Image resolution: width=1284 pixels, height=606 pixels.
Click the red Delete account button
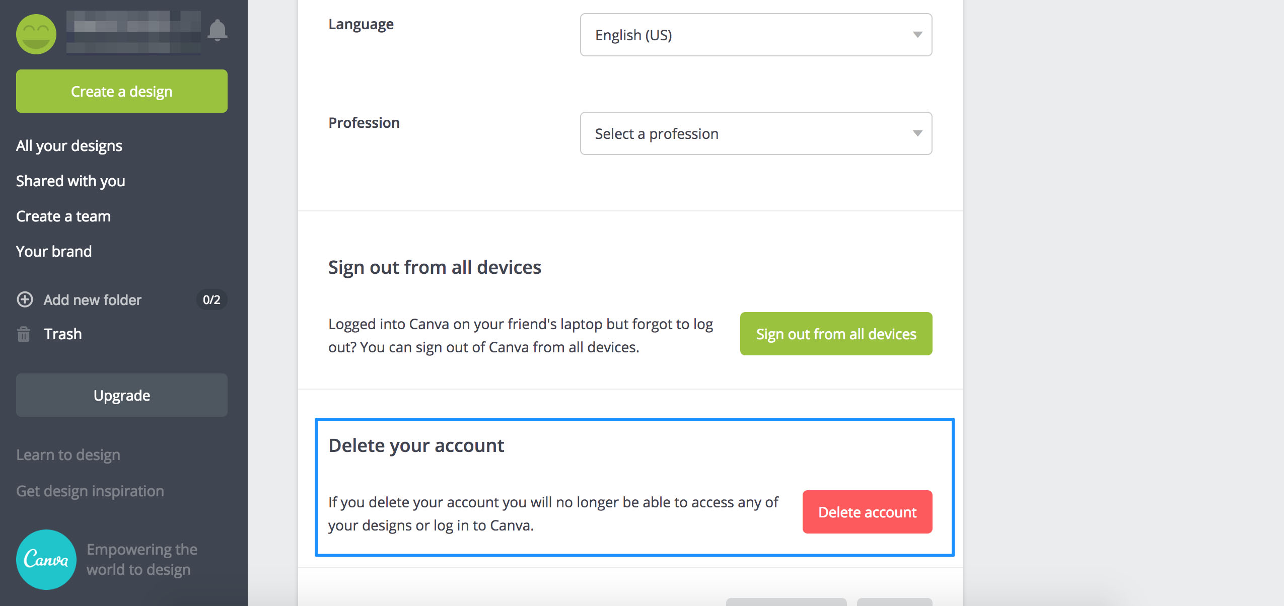coord(867,512)
